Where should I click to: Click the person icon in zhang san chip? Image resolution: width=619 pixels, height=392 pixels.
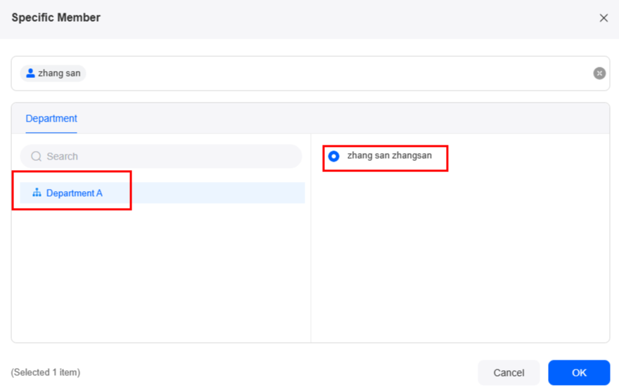[30, 73]
